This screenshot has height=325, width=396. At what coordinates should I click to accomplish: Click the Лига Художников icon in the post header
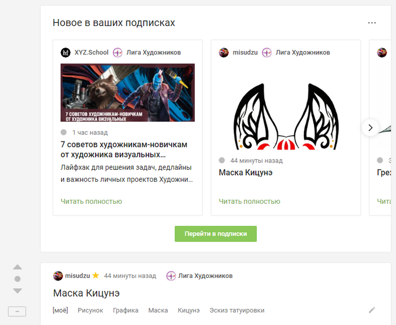[171, 276]
